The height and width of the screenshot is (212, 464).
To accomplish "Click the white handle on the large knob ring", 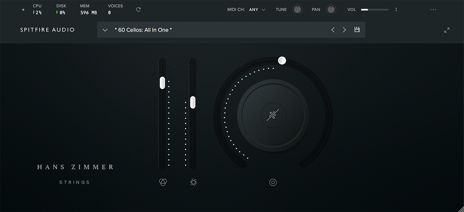I will [282, 60].
